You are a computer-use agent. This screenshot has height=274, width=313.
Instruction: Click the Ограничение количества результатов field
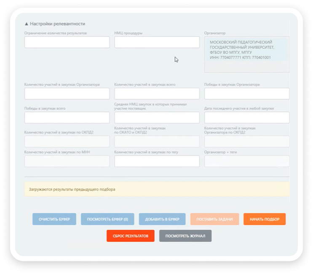(x=67, y=42)
